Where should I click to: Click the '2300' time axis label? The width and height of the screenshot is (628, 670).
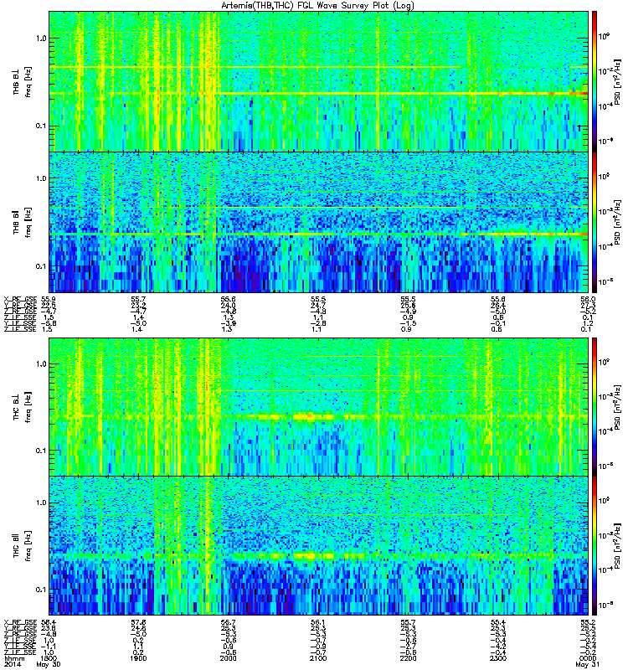(x=498, y=658)
